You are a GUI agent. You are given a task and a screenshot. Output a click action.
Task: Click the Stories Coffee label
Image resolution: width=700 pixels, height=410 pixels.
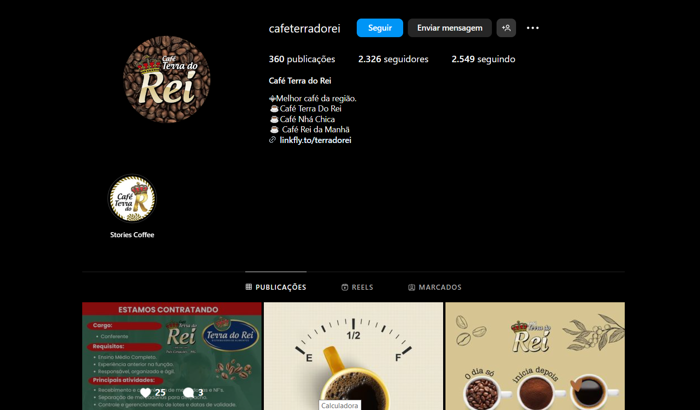[x=132, y=235]
